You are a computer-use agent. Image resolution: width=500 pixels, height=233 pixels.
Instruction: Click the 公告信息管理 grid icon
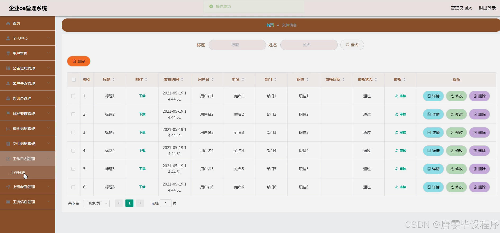tap(8, 68)
